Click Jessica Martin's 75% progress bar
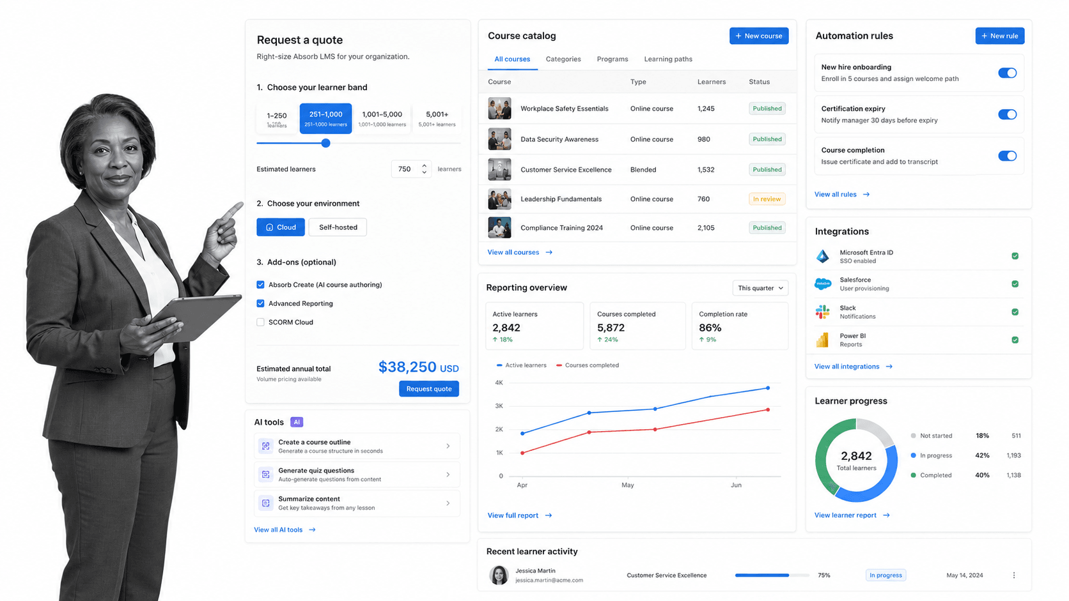 pyautogui.click(x=772, y=575)
